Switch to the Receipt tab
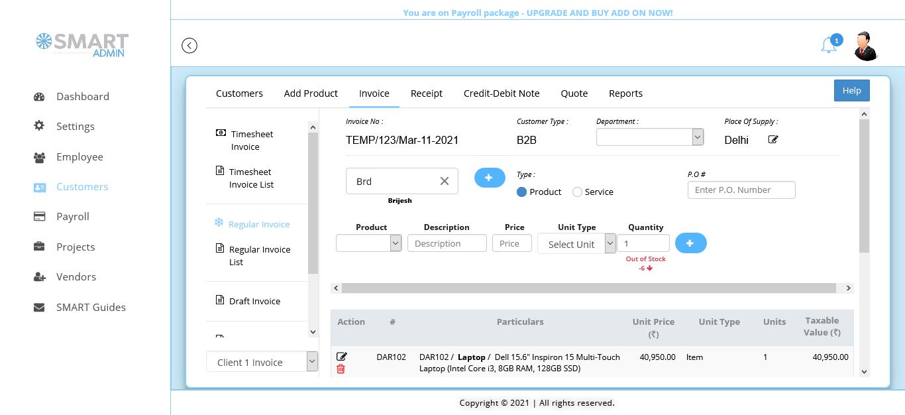 [426, 93]
